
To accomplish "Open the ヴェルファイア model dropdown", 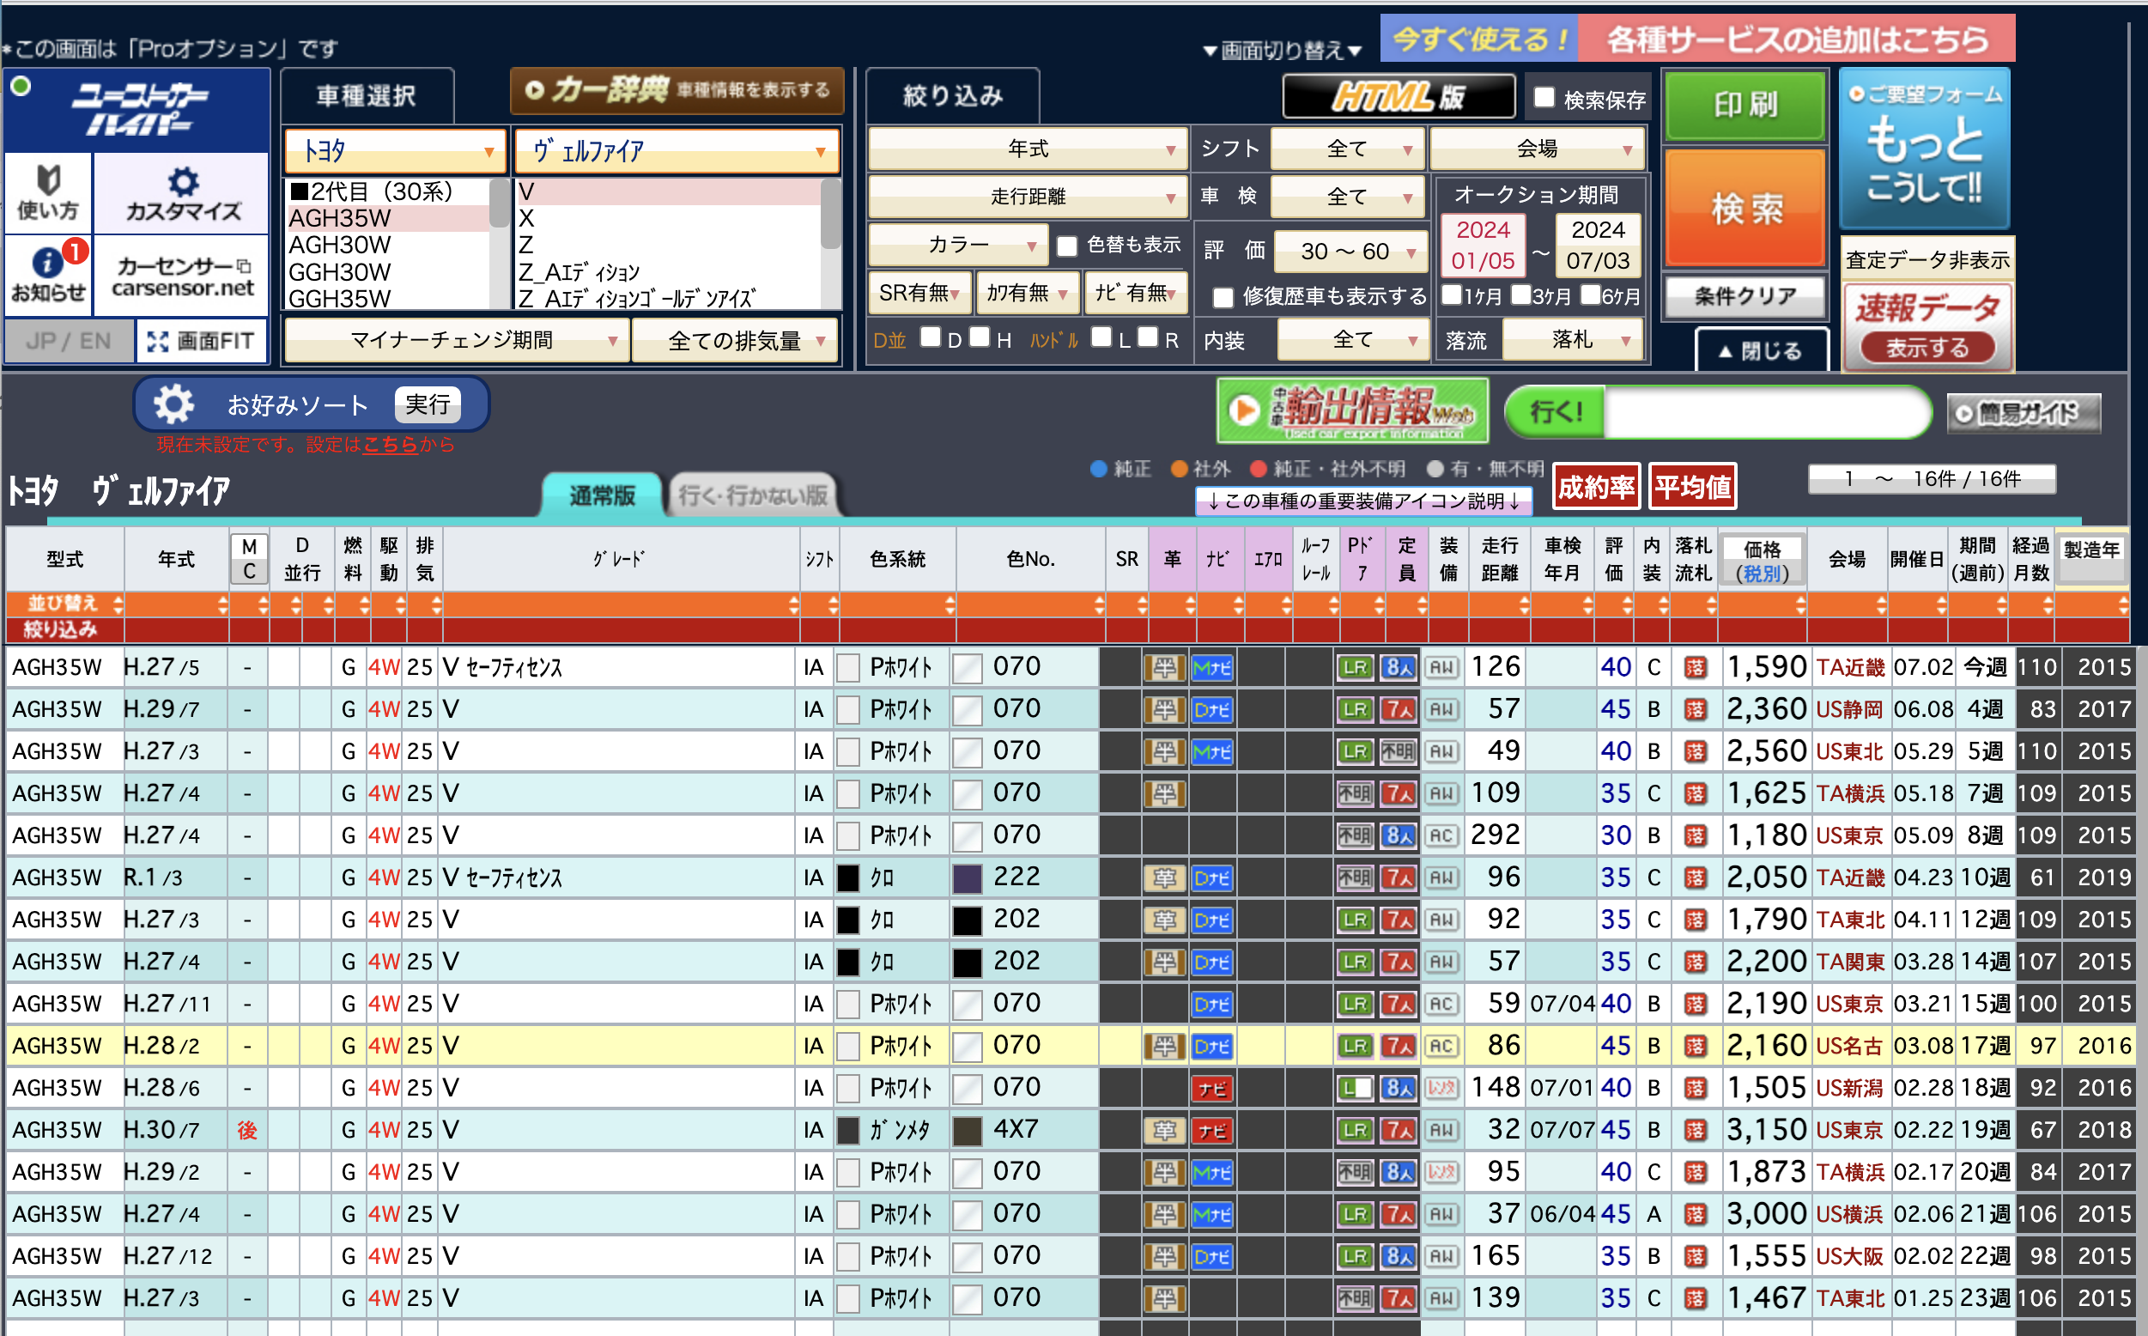I will [677, 150].
